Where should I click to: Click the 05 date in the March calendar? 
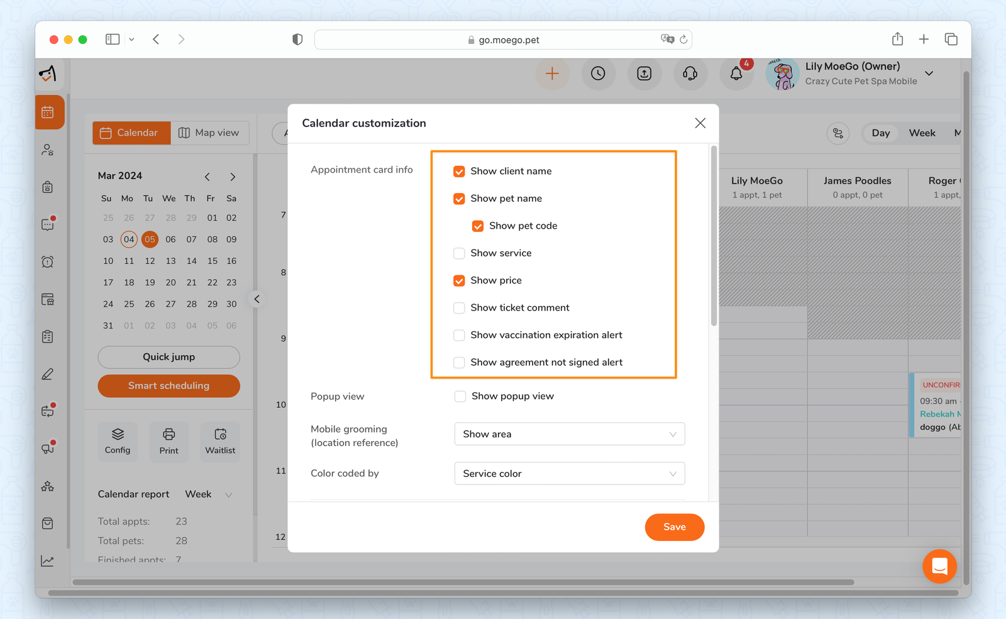point(150,239)
